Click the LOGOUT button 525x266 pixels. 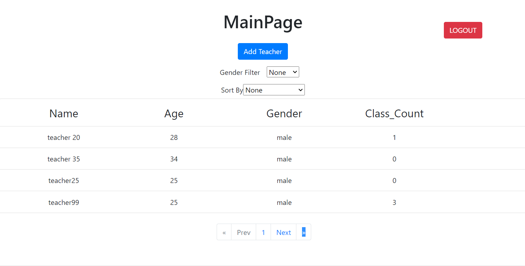click(x=463, y=30)
